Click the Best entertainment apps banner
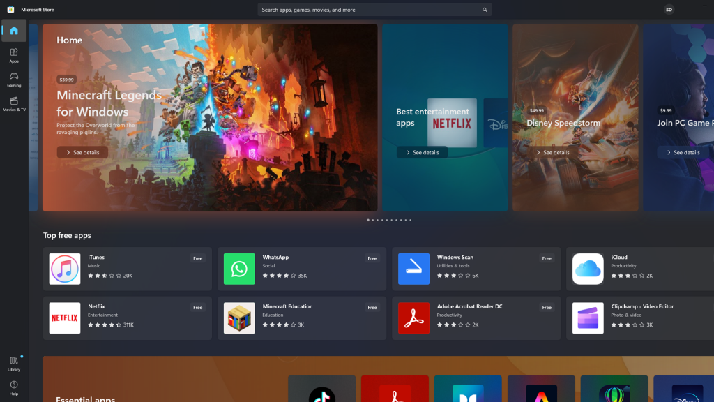This screenshot has height=402, width=714. 444,117
